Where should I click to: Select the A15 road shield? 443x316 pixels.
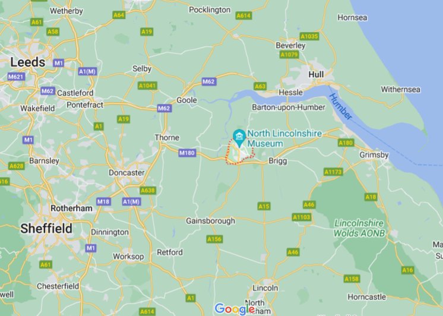point(264,206)
